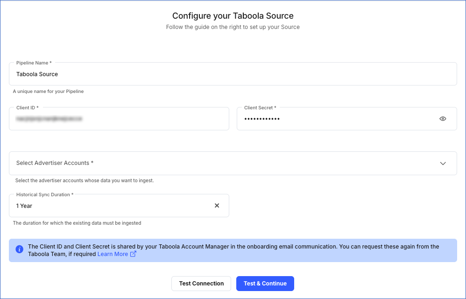Open the Learn More link
The image size is (466, 299).
pyautogui.click(x=112, y=254)
